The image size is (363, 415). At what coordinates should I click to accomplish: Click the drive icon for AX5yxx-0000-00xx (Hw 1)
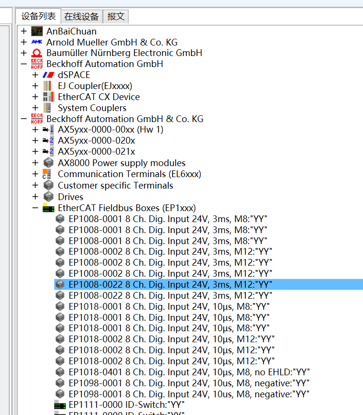pos(48,129)
